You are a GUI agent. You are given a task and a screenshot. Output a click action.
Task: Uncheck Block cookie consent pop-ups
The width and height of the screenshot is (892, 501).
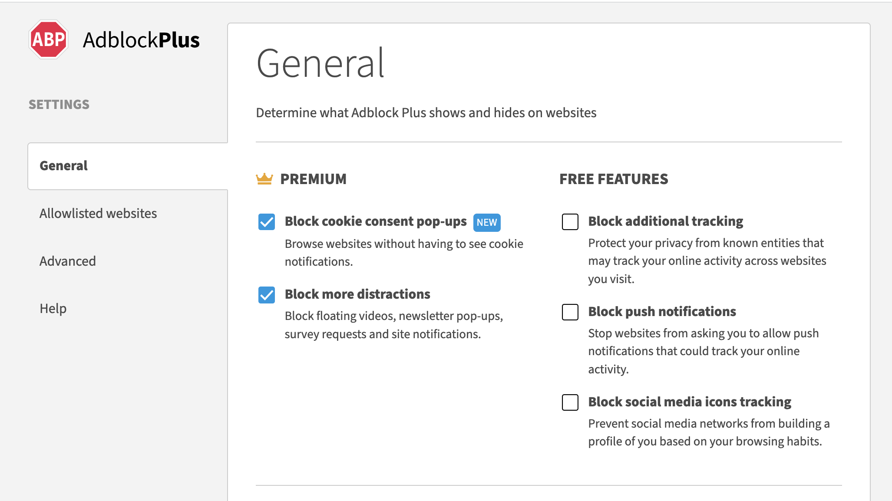[x=267, y=222]
